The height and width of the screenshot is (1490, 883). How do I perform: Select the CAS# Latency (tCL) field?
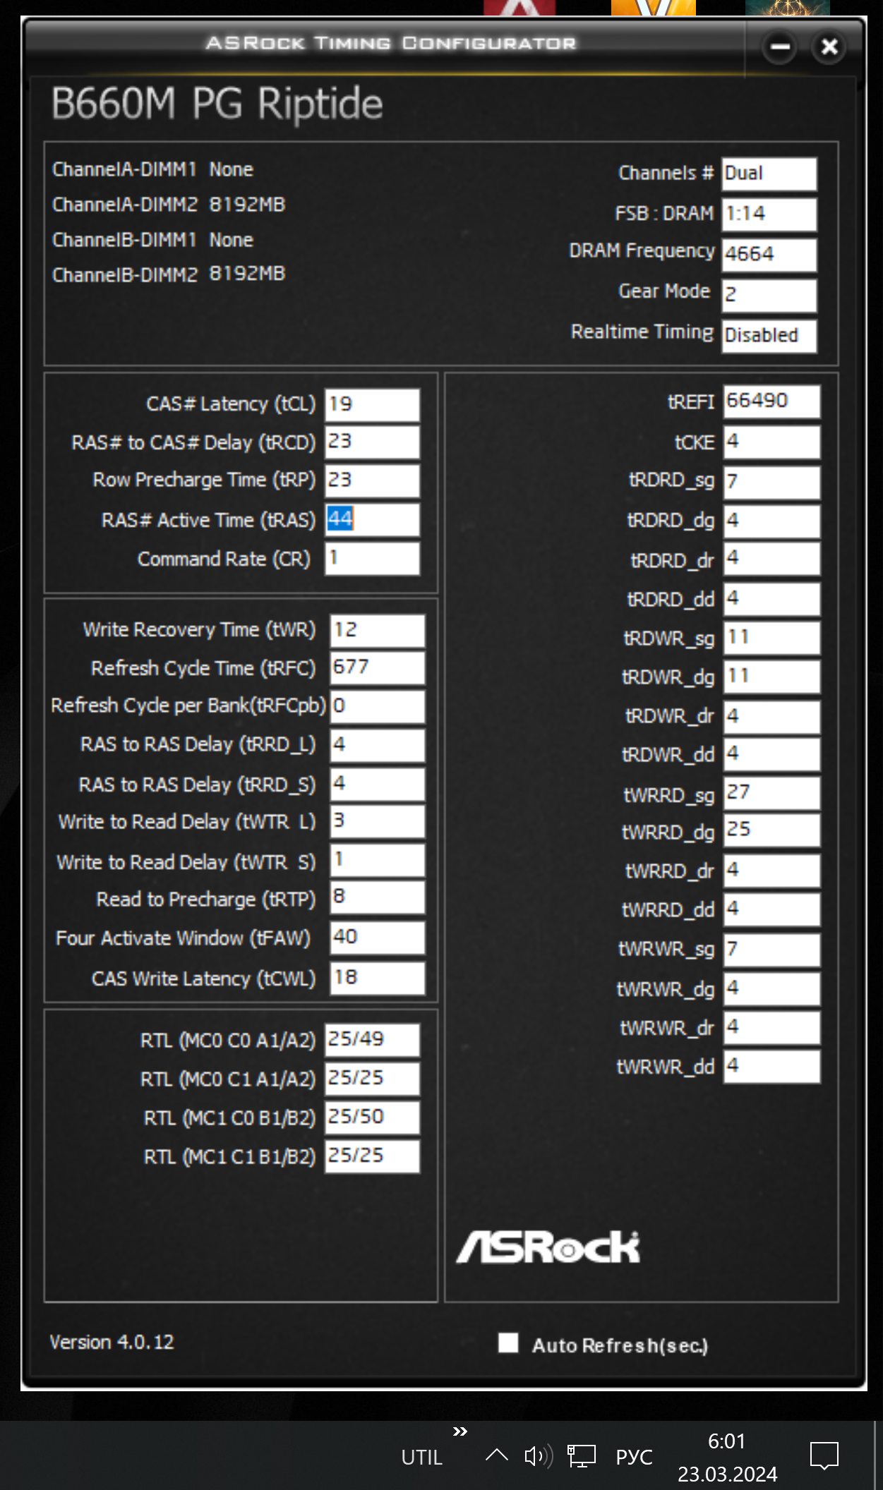click(x=372, y=405)
